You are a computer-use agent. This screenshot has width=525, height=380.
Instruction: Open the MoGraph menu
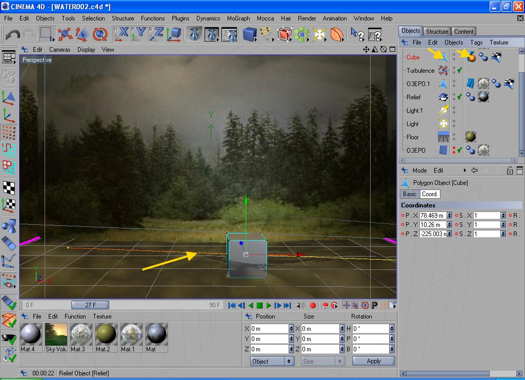pos(238,18)
